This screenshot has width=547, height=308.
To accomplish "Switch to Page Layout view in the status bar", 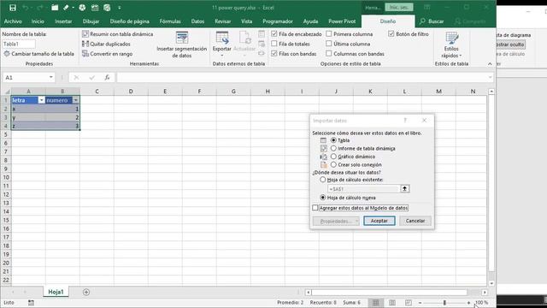I will [392, 302].
